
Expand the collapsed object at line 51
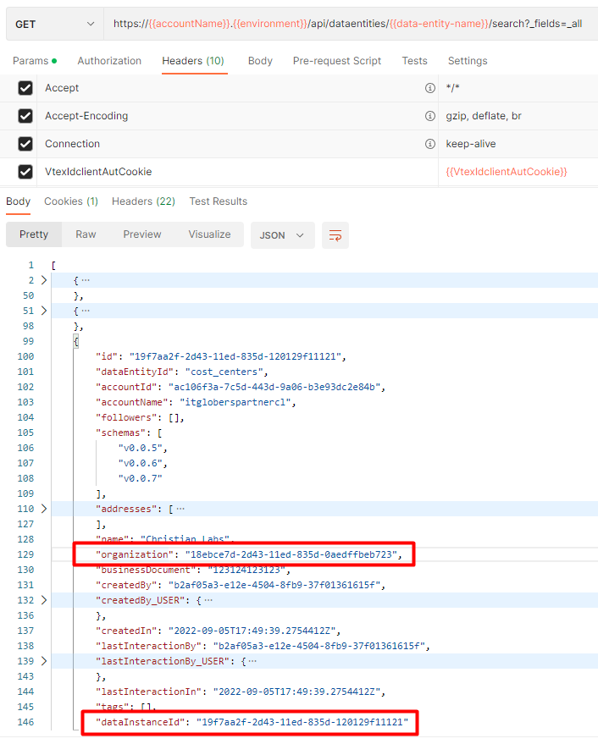click(x=44, y=311)
